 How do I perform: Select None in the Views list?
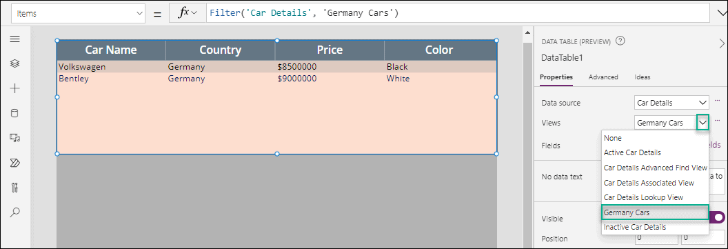coord(655,138)
